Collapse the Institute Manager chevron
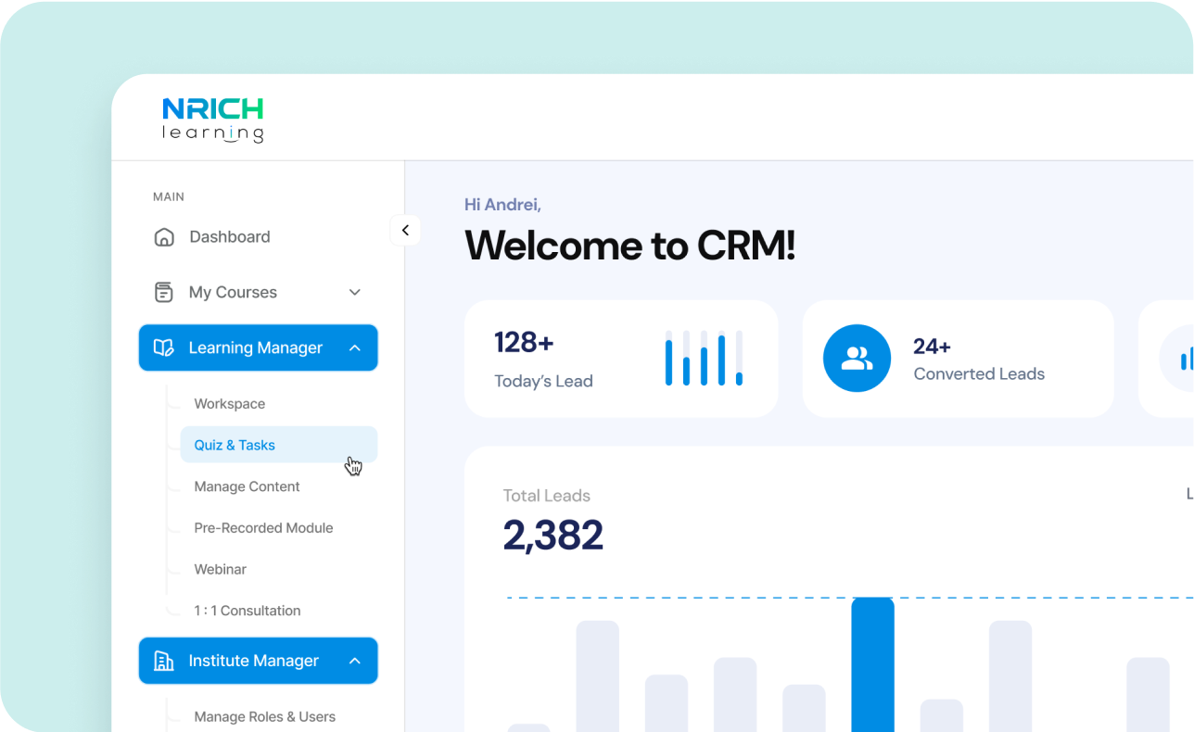The width and height of the screenshot is (1194, 732). [x=354, y=661]
